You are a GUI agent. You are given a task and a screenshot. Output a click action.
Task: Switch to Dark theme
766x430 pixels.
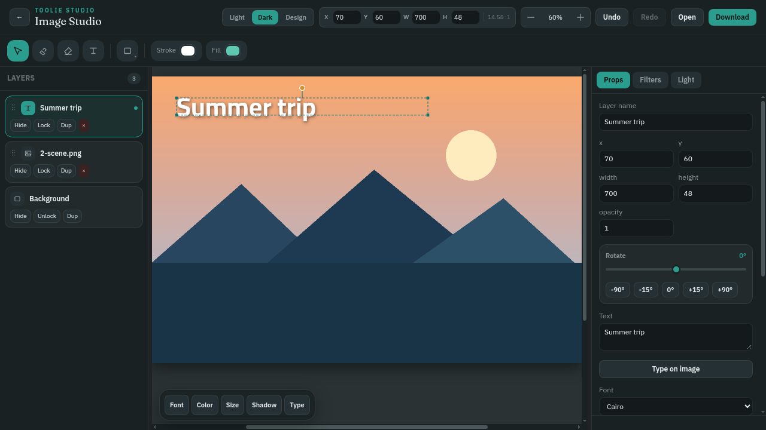[x=265, y=17]
